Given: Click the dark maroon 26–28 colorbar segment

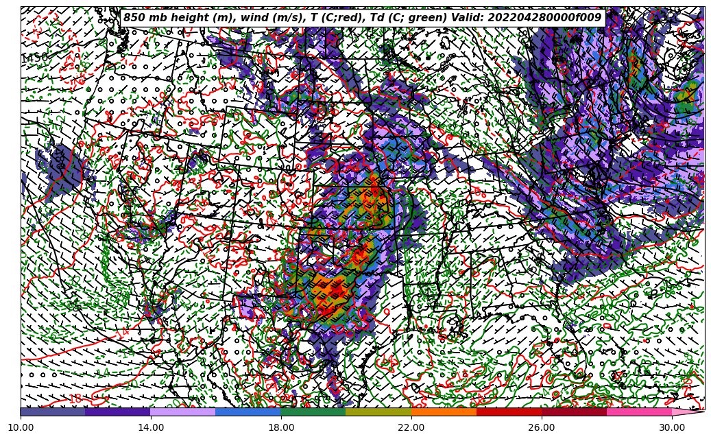Looking at the screenshot, I should coord(574,412).
